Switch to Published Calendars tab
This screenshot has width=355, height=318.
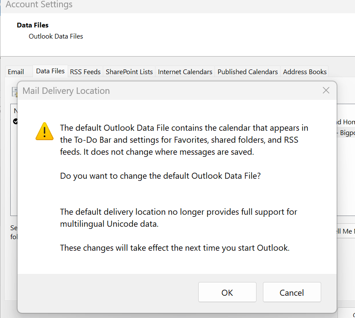(248, 72)
